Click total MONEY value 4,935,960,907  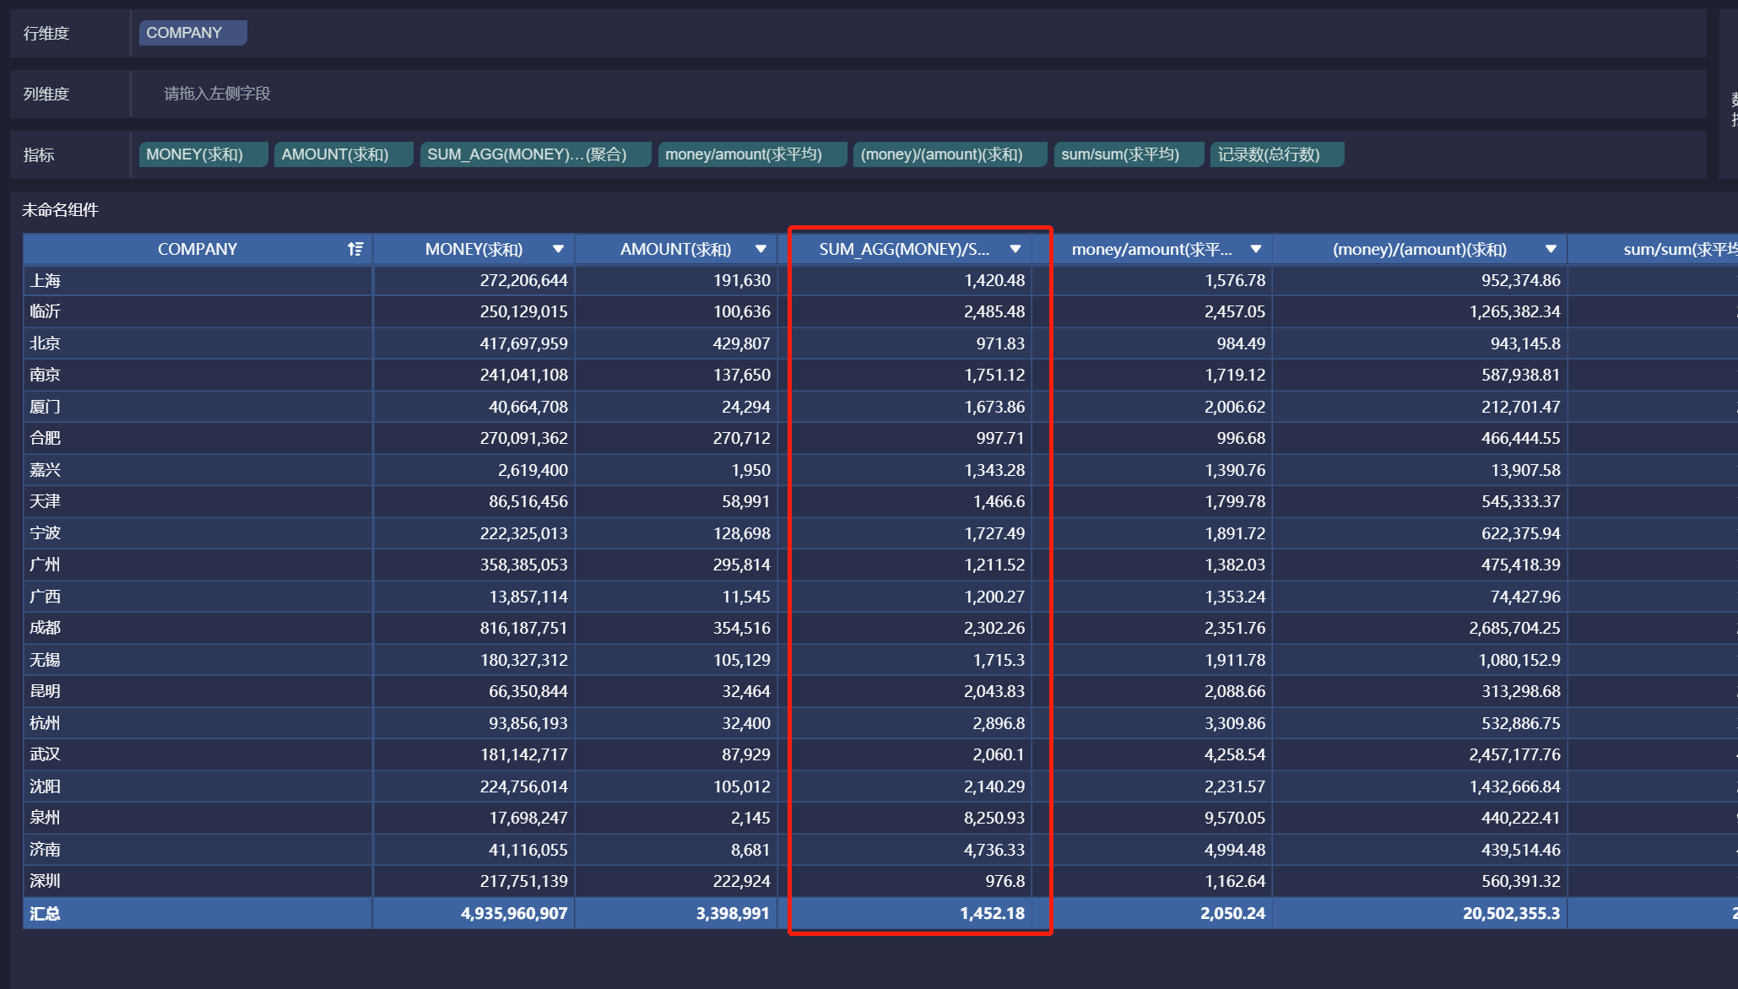tap(514, 913)
